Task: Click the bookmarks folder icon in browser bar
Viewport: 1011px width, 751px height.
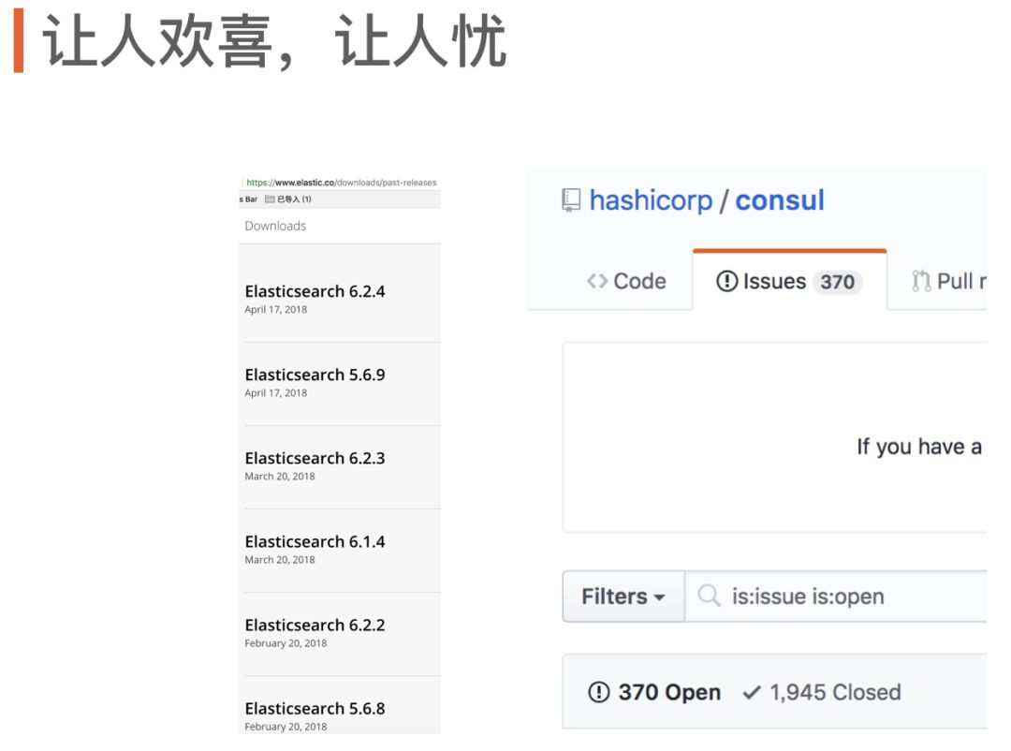Action: click(x=271, y=199)
